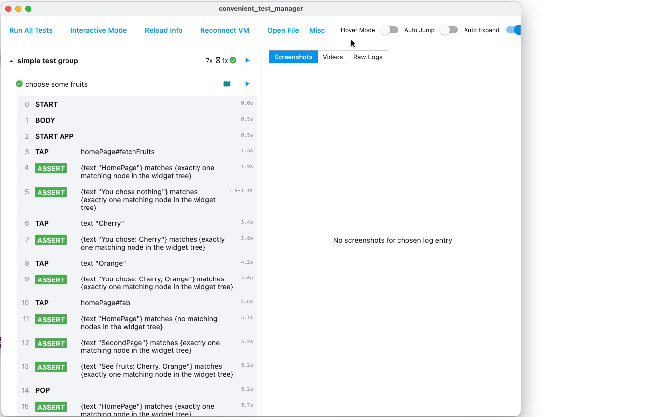Image resolution: width=664 pixels, height=417 pixels.
Task: Select TAP homePage#fab entry
Action: coord(137,303)
